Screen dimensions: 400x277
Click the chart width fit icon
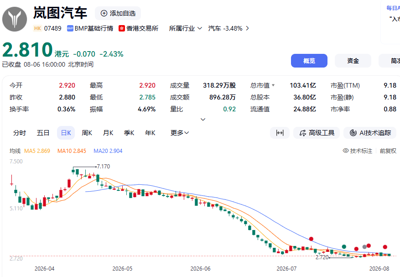coord(280,133)
